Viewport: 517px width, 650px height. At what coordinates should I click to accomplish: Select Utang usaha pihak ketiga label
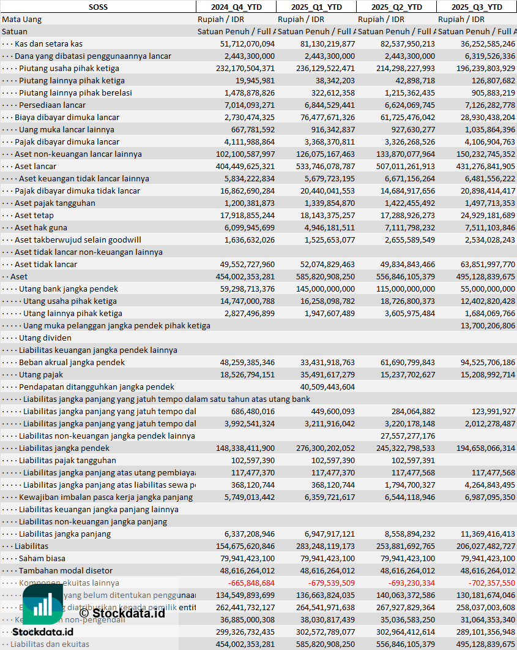point(70,301)
